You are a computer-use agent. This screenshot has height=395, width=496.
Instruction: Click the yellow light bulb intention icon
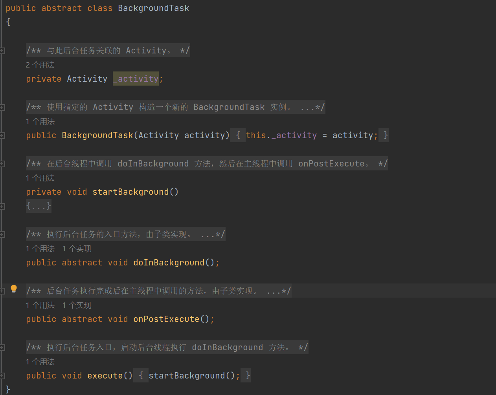click(x=14, y=289)
